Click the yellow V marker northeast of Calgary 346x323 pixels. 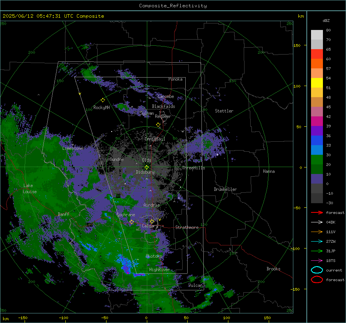pos(160,220)
